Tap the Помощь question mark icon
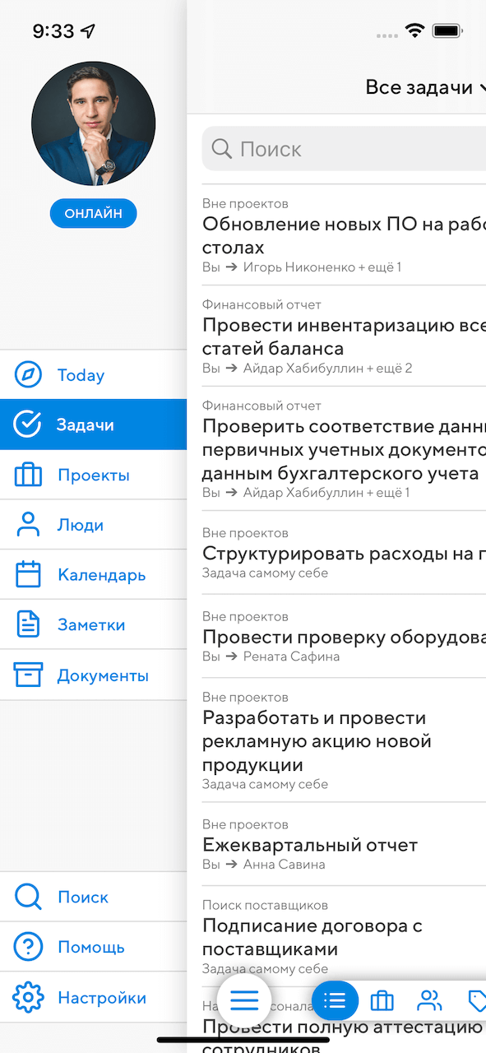The height and width of the screenshot is (1053, 486). point(28,947)
